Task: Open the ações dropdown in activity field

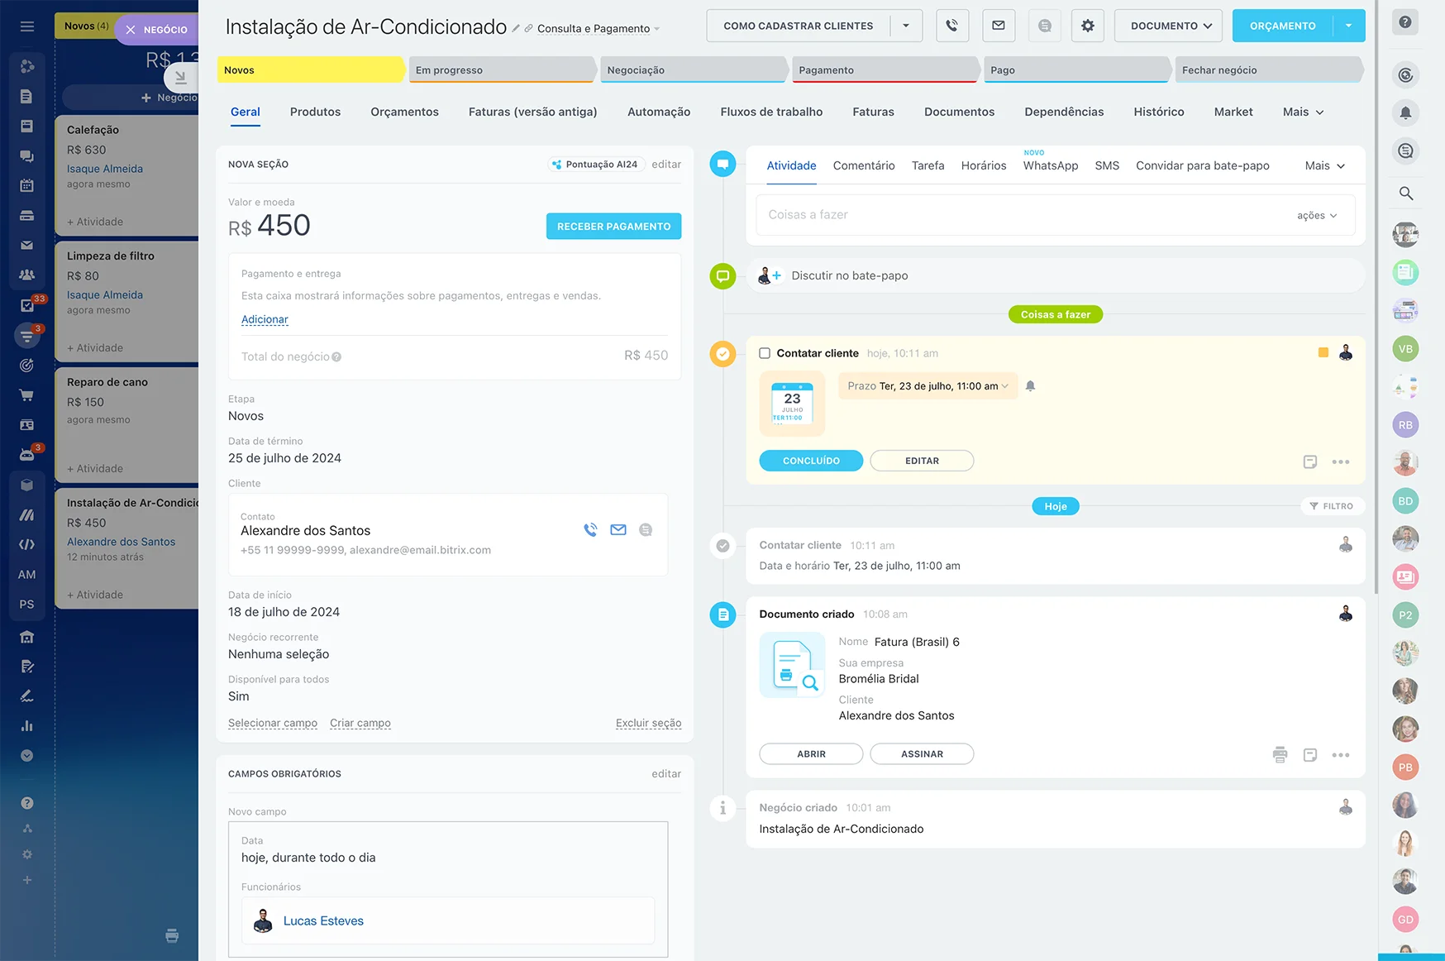Action: pyautogui.click(x=1316, y=215)
